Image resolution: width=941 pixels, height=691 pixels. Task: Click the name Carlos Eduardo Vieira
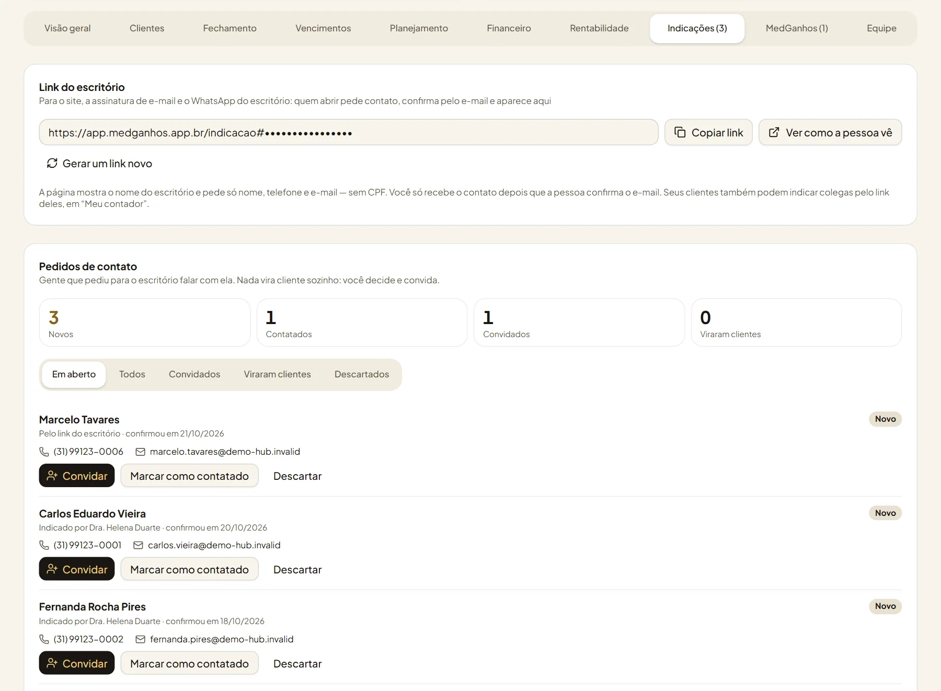pos(93,513)
